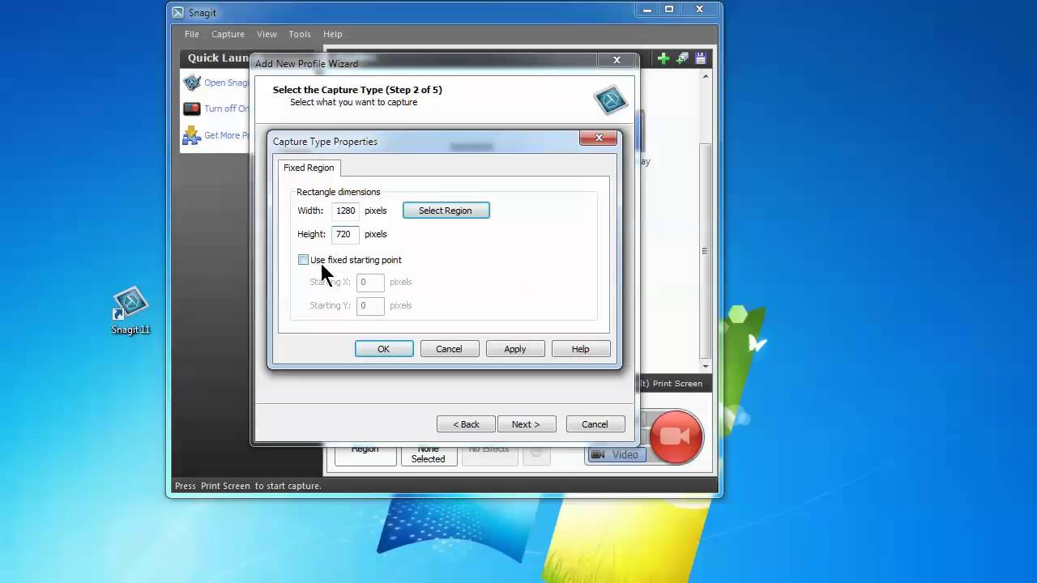This screenshot has height=583, width=1037.
Task: Close the Add New Profile Wizard window
Action: (617, 60)
